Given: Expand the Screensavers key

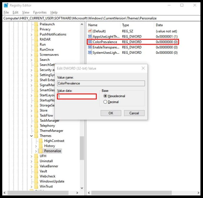Looking at the screenshot, I should pyautogui.click(x=31, y=55).
